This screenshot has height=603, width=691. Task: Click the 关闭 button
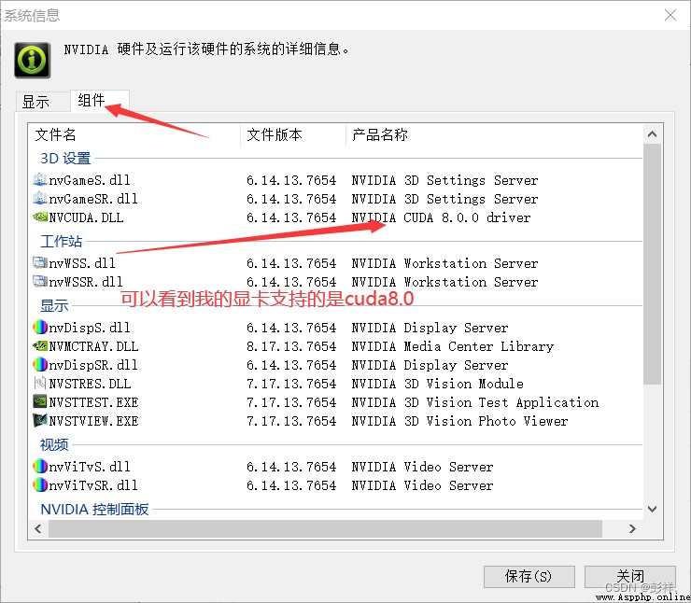click(x=629, y=577)
